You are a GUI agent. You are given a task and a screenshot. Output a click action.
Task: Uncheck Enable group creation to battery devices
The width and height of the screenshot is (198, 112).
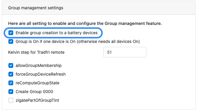coord(11,33)
